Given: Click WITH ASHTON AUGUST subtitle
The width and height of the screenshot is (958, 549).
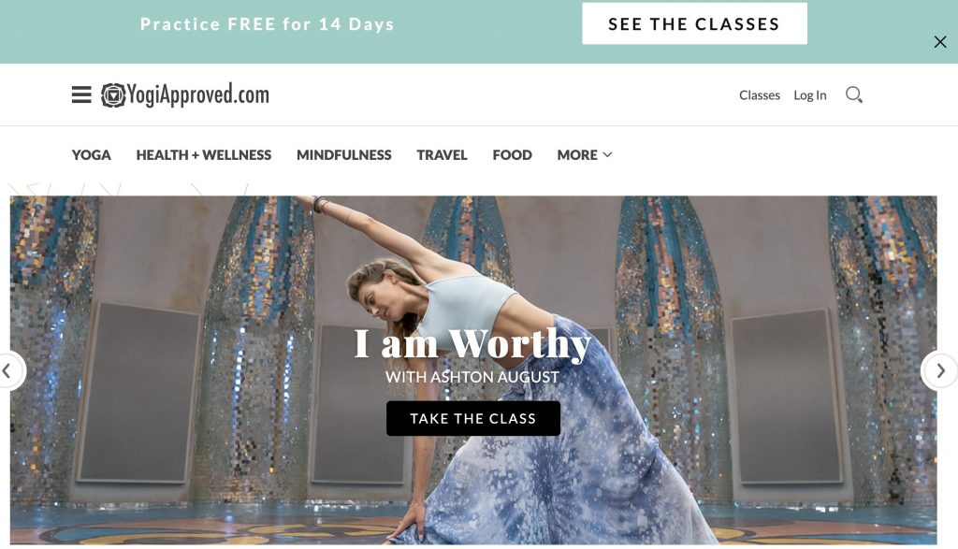Looking at the screenshot, I should pyautogui.click(x=472, y=377).
